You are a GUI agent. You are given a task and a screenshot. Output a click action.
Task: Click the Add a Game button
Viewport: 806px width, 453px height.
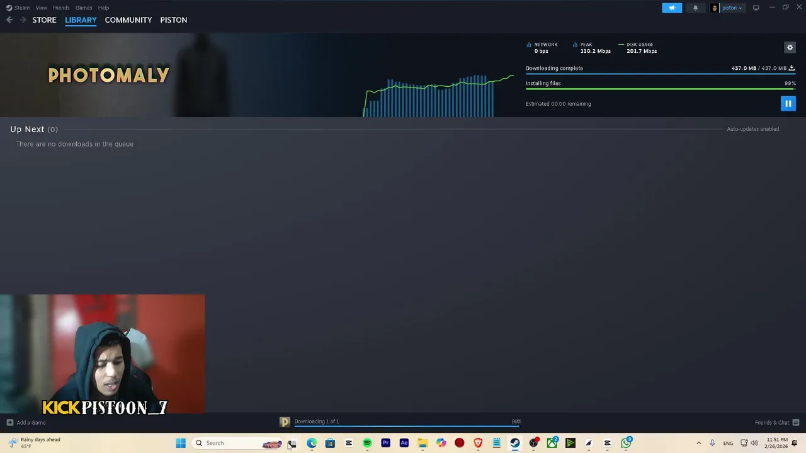tap(26, 423)
